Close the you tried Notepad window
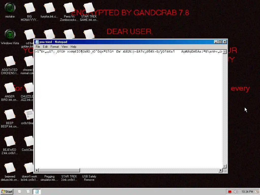Screen dimensions: 260x195 coord(225,42)
